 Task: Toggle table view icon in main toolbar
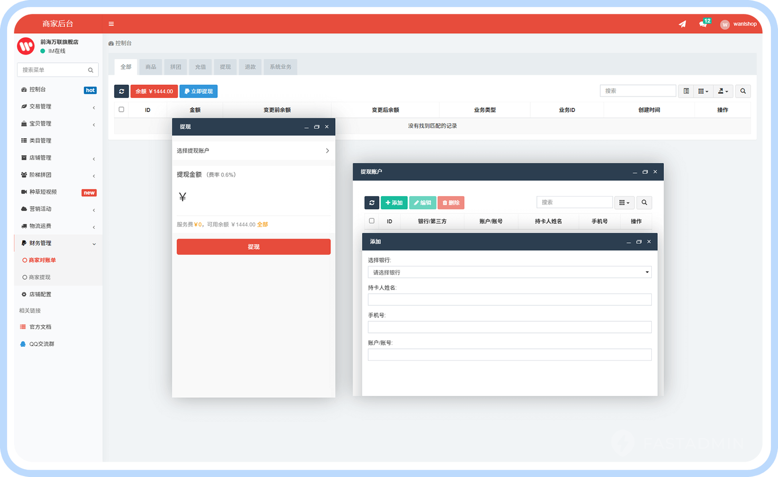pyautogui.click(x=686, y=91)
